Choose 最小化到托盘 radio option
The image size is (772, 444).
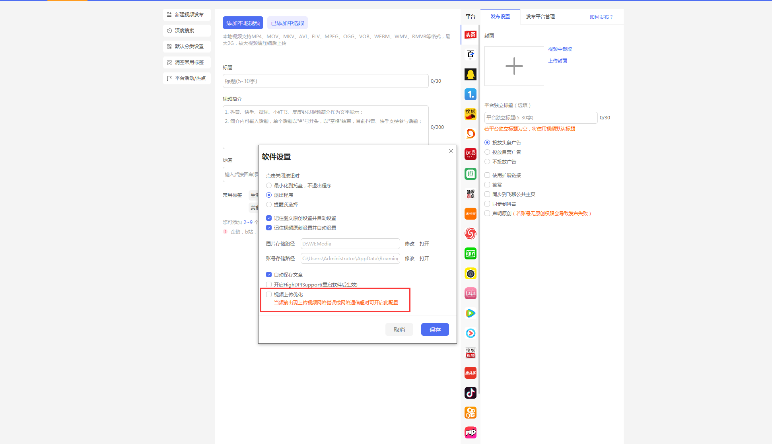pyautogui.click(x=269, y=185)
